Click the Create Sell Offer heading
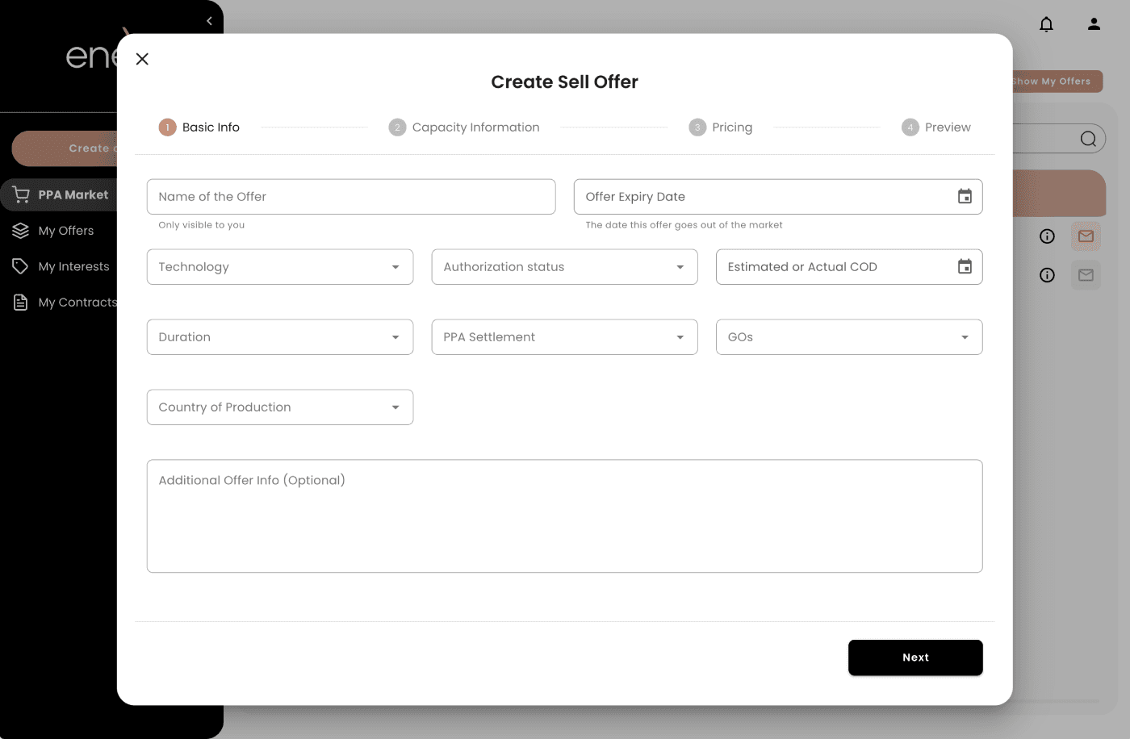Viewport: 1130px width, 739px height. point(565,82)
